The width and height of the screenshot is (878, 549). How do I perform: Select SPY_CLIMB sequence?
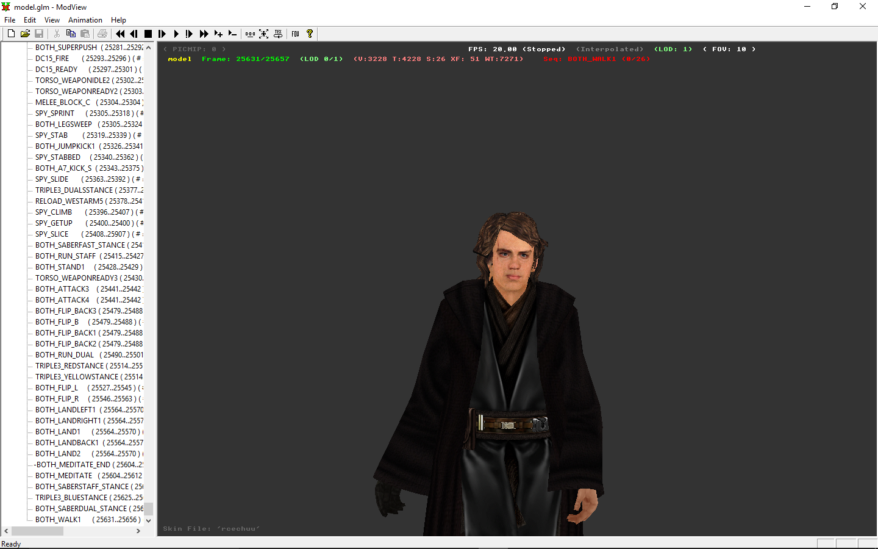tap(89, 212)
